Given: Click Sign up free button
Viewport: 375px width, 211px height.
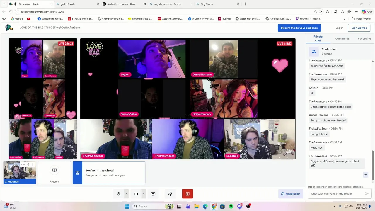Looking at the screenshot, I should coord(359,28).
